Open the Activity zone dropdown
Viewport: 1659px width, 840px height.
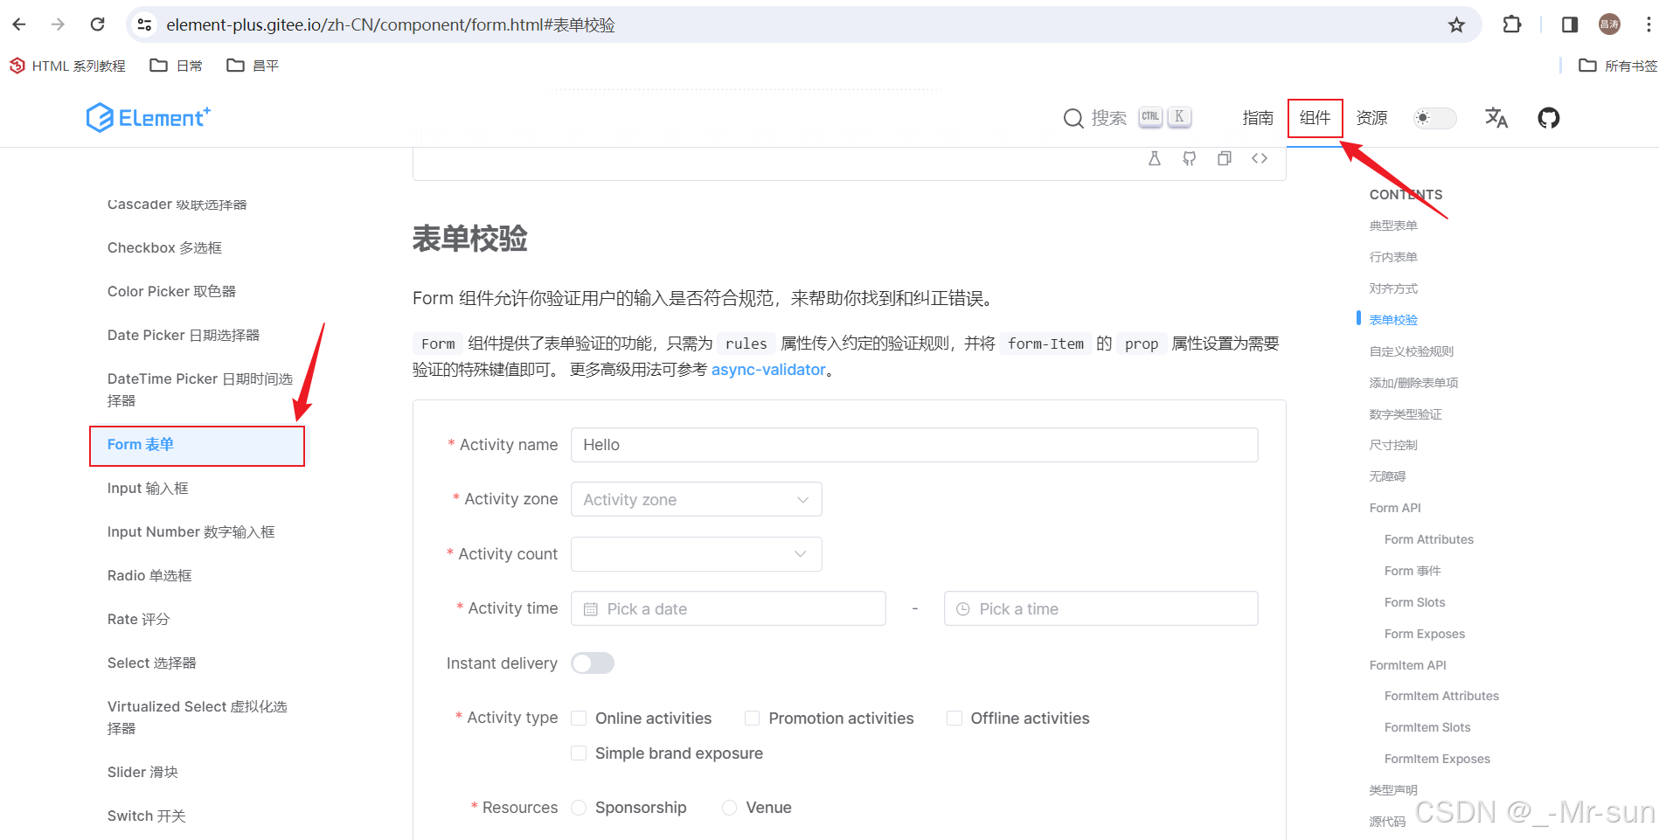pyautogui.click(x=697, y=499)
